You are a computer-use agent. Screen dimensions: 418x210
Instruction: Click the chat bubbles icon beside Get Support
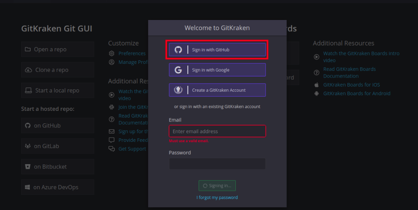pyautogui.click(x=111, y=149)
